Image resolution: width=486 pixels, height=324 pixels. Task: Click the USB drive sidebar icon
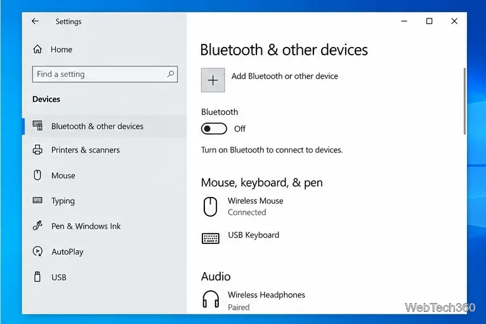click(37, 276)
